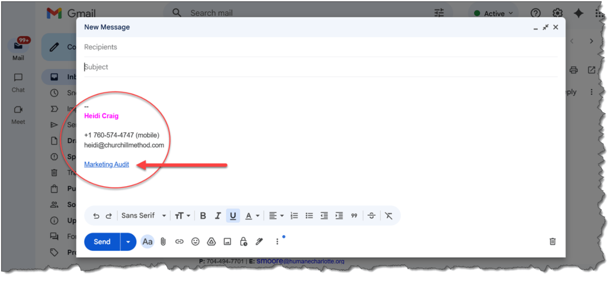Toggle strikethrough formatting
613x283 pixels.
tap(371, 216)
